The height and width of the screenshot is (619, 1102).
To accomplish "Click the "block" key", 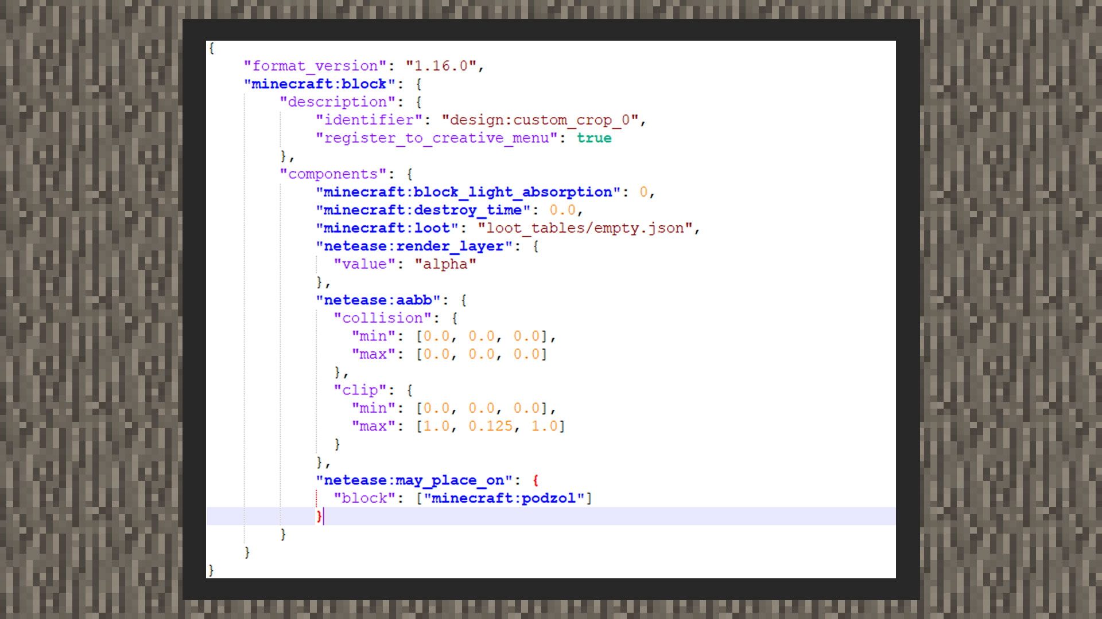I will [x=364, y=499].
